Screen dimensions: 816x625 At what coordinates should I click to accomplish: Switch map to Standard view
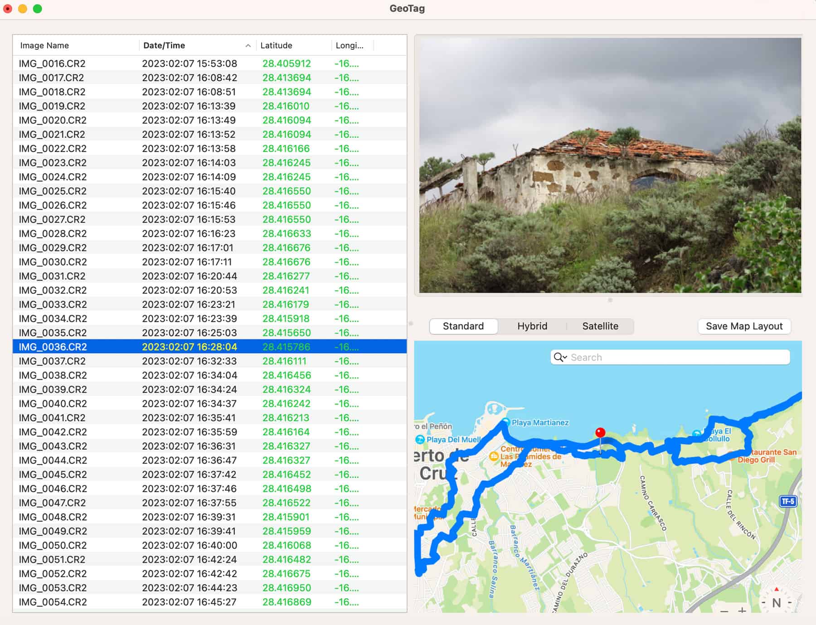tap(463, 326)
